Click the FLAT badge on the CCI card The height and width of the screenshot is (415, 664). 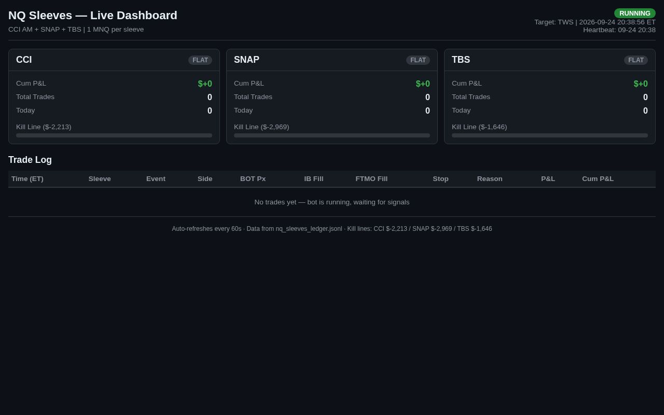pos(200,60)
